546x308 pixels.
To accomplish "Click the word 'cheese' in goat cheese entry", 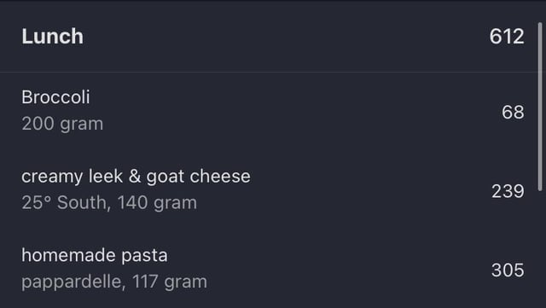I will [x=220, y=177].
